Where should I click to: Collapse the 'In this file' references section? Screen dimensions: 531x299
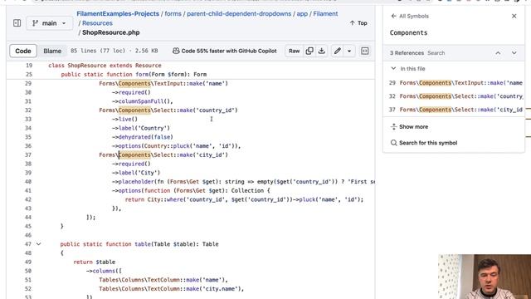(x=393, y=68)
